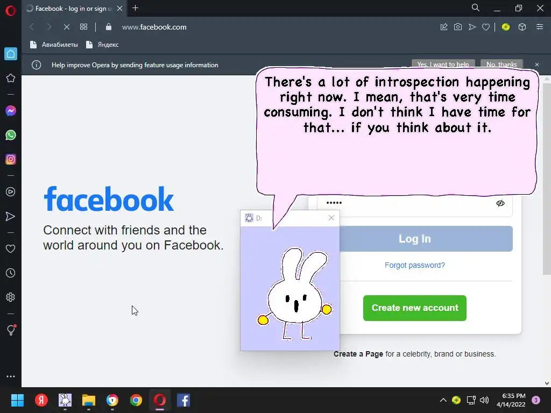This screenshot has width=551, height=413.
Task: Open Instagram in the Opera sidebar
Action: tap(11, 159)
